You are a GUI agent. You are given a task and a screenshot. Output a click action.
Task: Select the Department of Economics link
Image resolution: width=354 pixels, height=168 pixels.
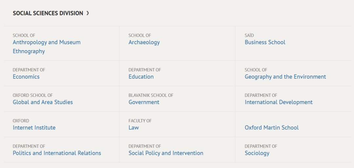coord(26,77)
